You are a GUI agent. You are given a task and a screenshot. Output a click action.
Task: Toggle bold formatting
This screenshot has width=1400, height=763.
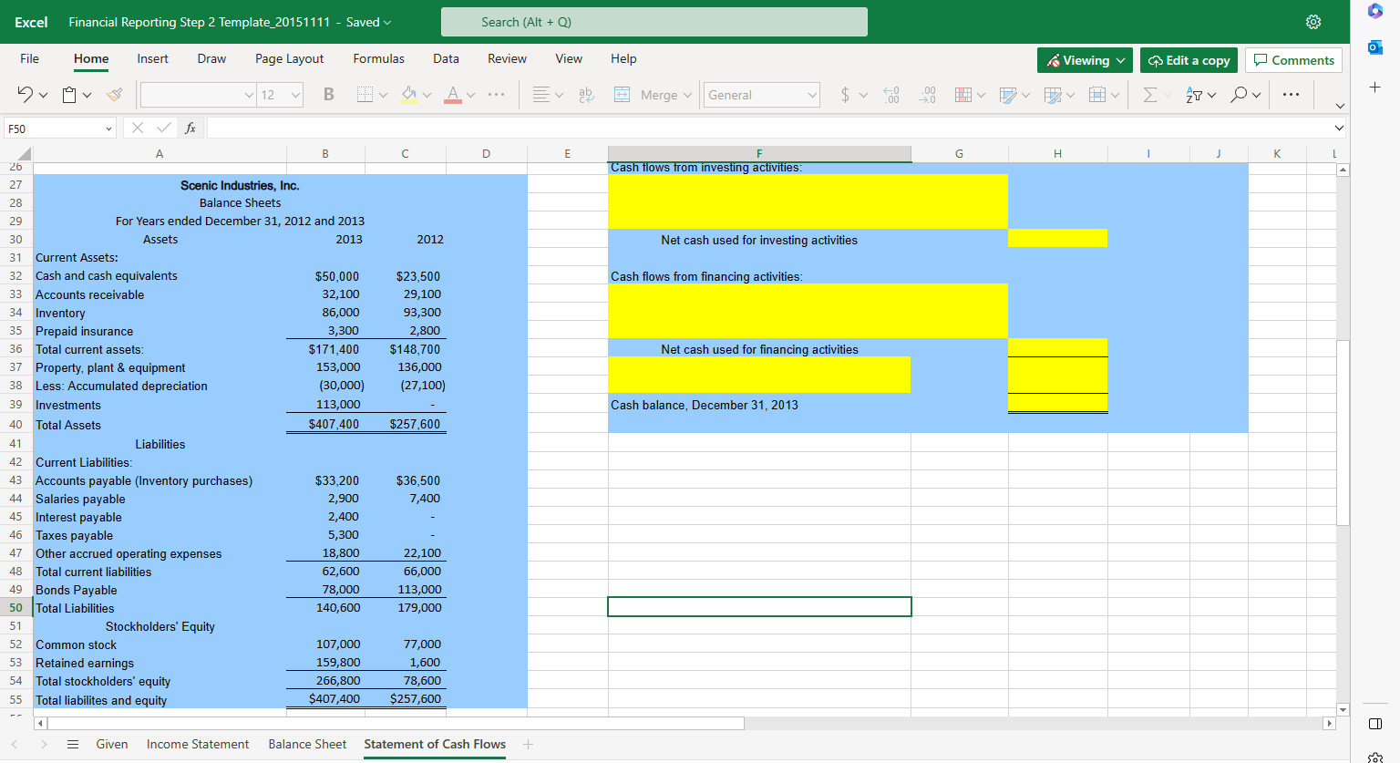coord(328,94)
